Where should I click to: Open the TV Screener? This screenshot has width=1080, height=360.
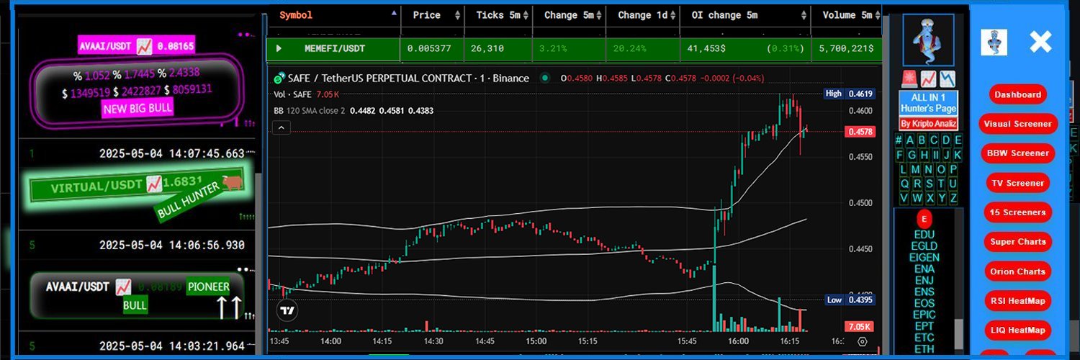[x=1018, y=183]
